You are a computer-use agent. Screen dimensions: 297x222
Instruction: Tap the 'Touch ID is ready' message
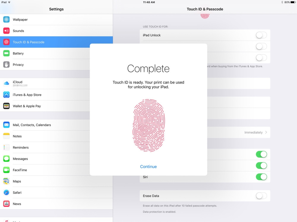tap(148, 84)
